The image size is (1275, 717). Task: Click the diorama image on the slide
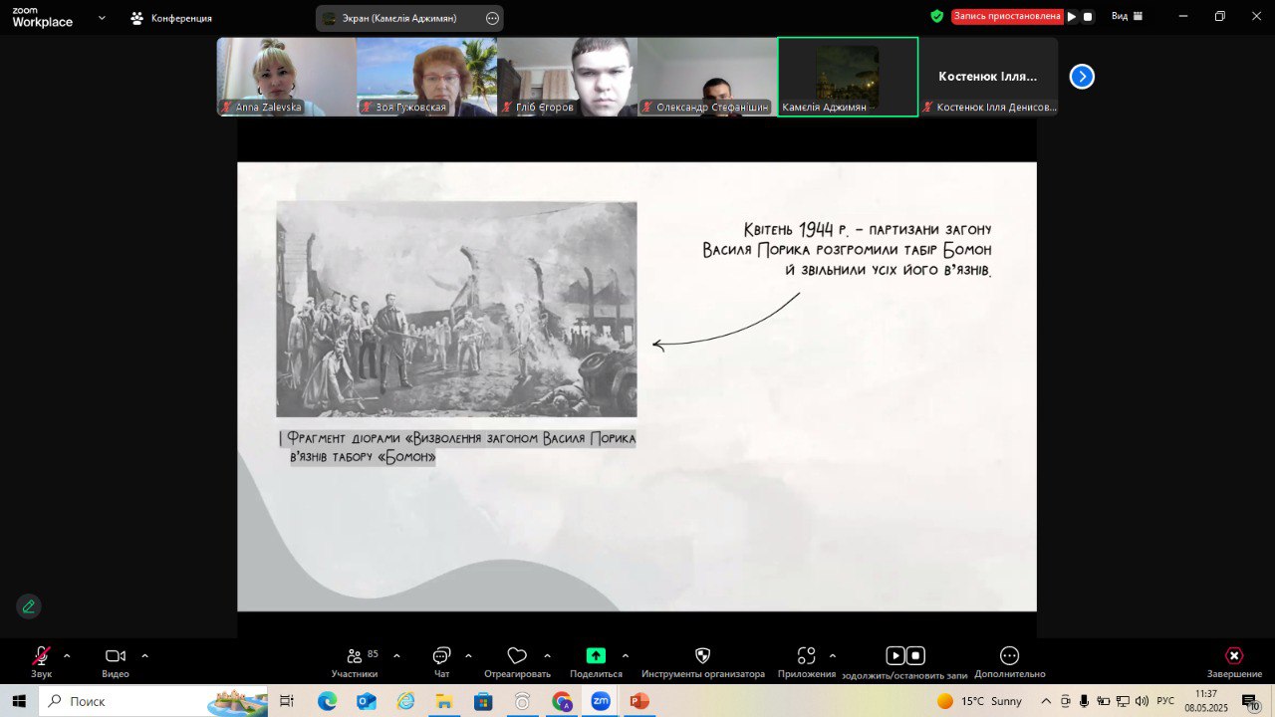click(456, 309)
